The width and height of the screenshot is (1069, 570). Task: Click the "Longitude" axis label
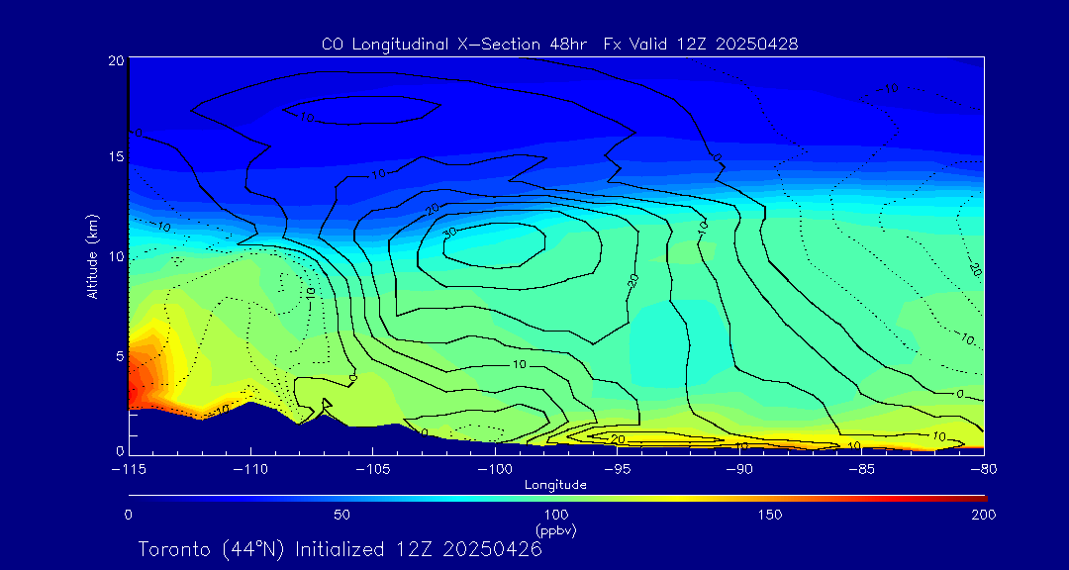[x=555, y=485]
